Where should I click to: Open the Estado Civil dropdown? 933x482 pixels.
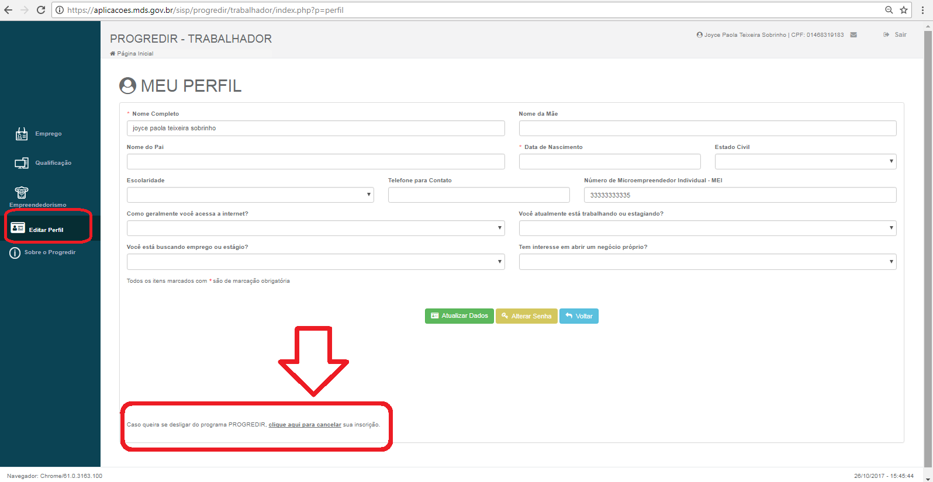pyautogui.click(x=806, y=162)
